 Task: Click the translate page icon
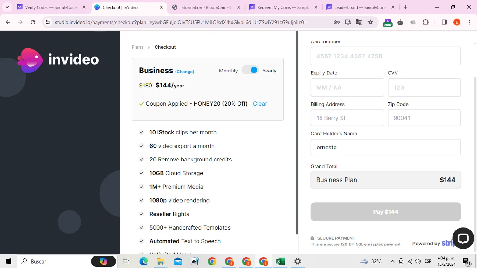359,22
